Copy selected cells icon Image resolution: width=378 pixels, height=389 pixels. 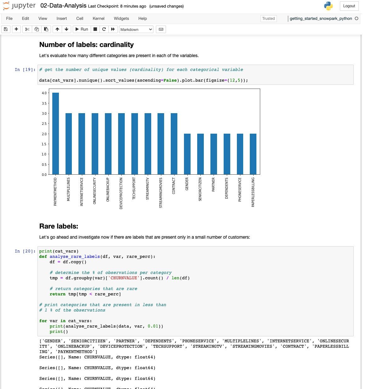point(37,29)
